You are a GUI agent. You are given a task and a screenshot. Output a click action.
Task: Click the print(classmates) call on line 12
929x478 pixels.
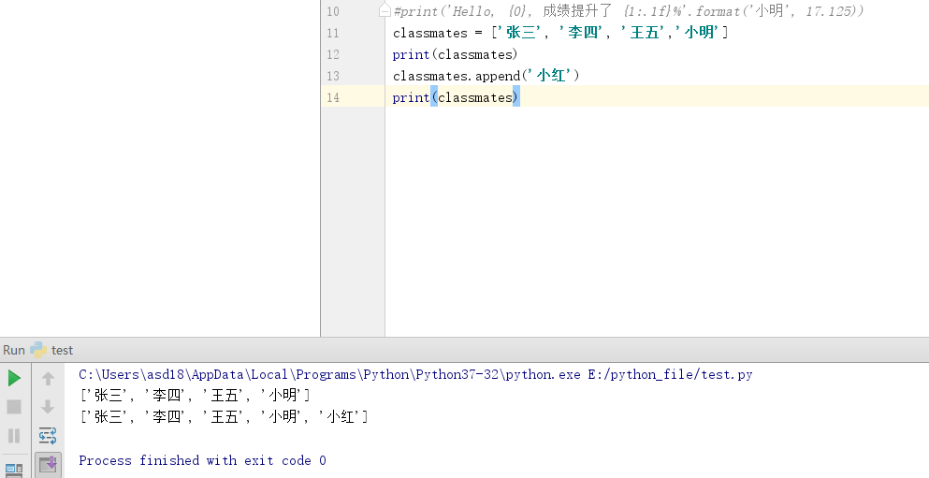coord(455,54)
